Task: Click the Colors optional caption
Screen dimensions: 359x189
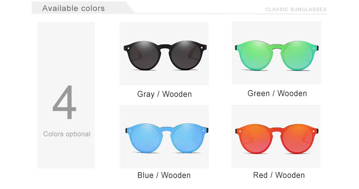Action: tap(67, 134)
